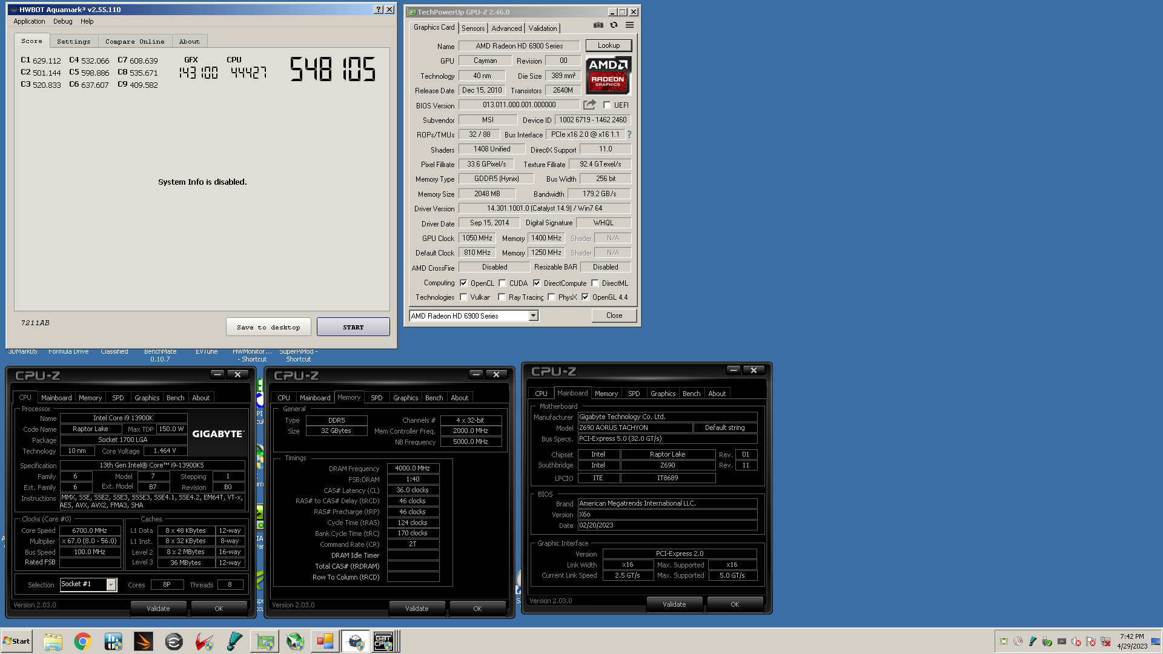This screenshot has width=1163, height=654.
Task: Open the GBT CPU taskbar icon
Action: [384, 641]
